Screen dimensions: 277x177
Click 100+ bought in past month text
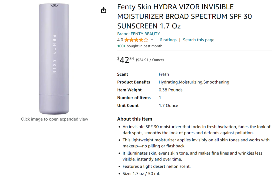140,46
